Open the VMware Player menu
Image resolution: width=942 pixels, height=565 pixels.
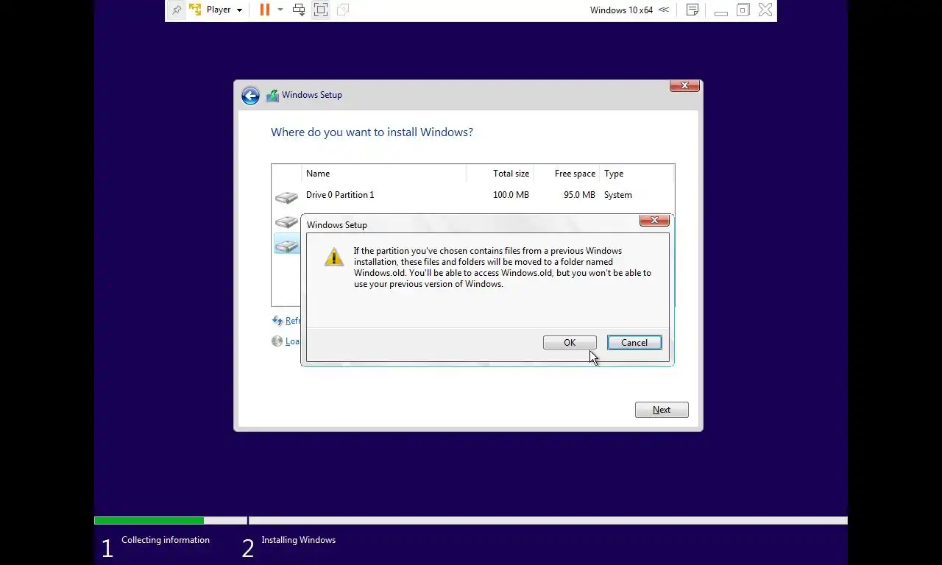(x=216, y=10)
